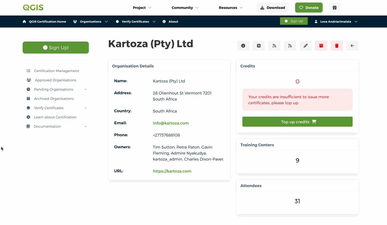This screenshot has width=387, height=225.
Task: Click the home icon in the navy navbar
Action: (24, 22)
